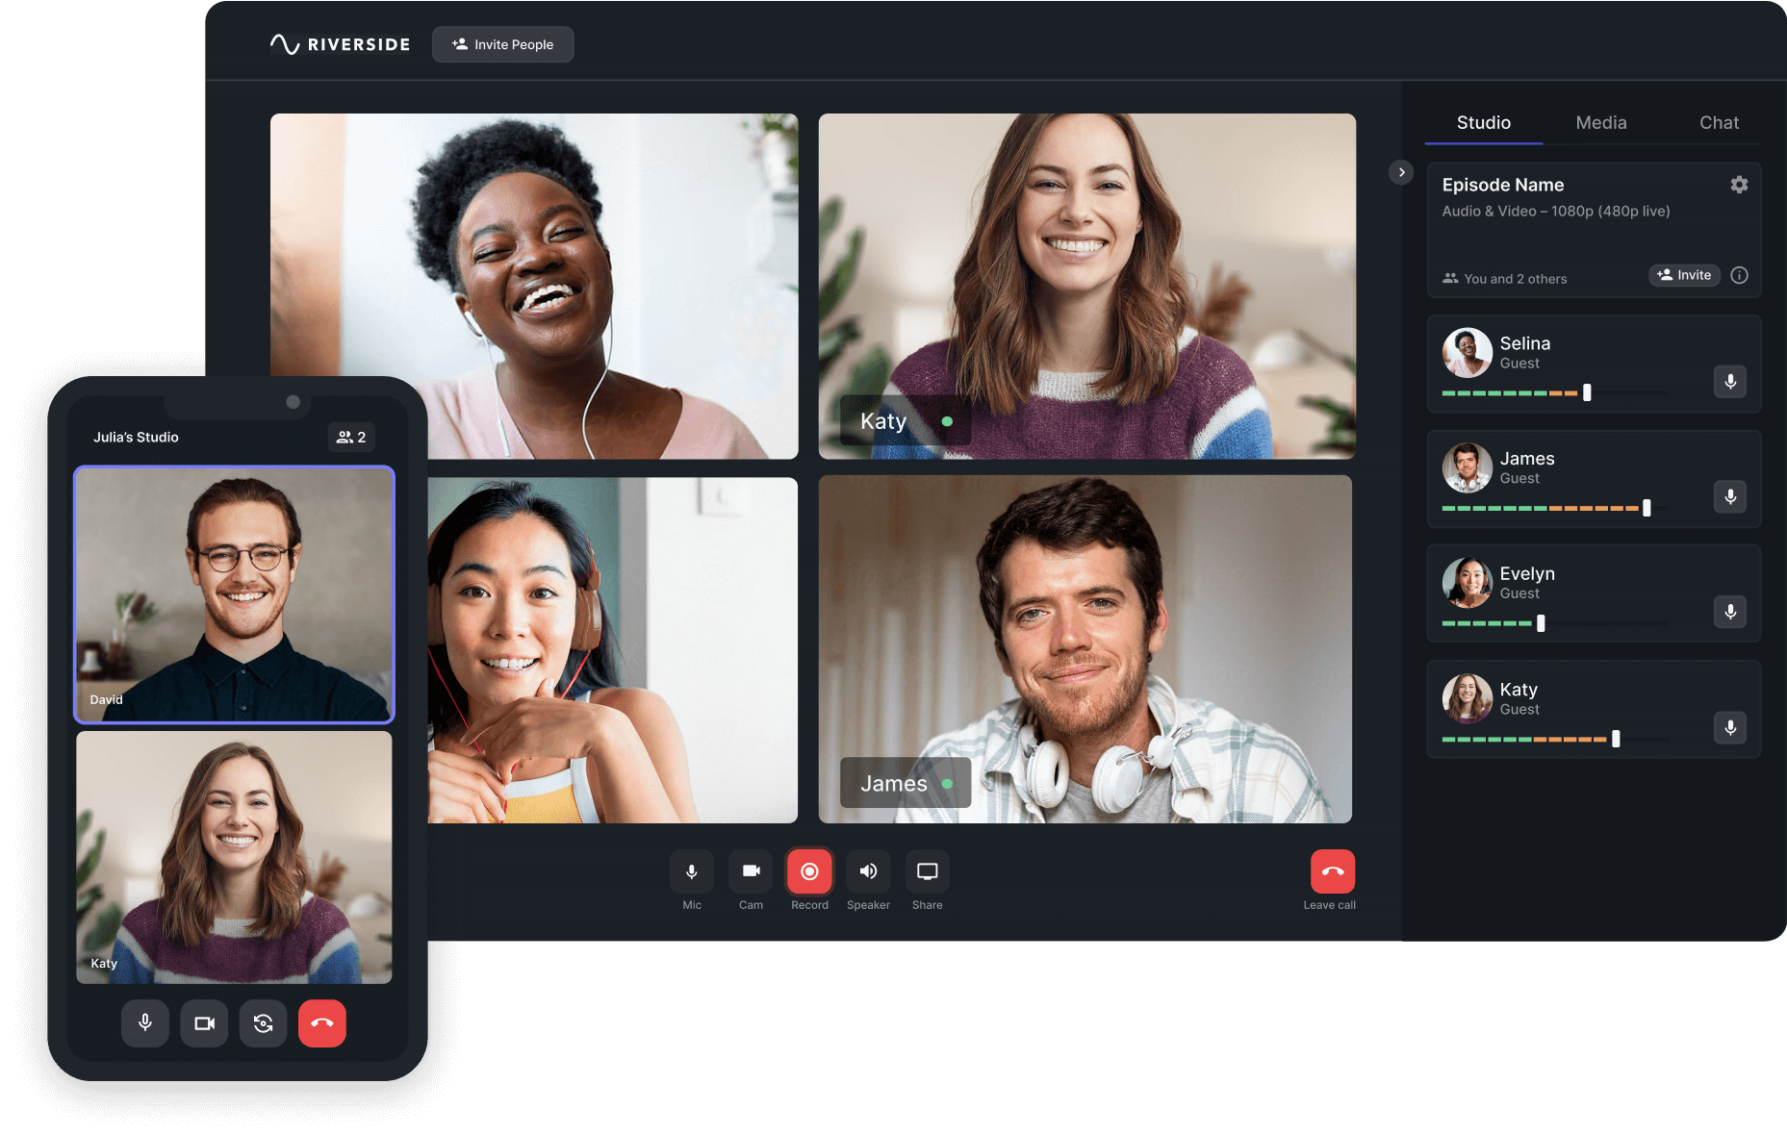Adjust James's audio level slider
This screenshot has height=1135, width=1787.
pos(1647,508)
